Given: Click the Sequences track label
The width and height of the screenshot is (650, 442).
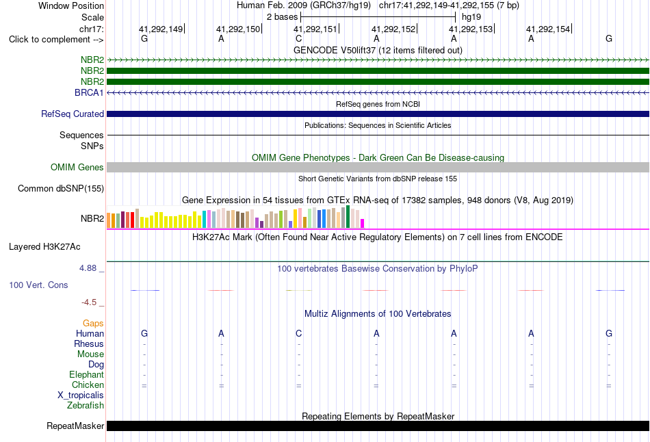Looking at the screenshot, I should click(81, 135).
